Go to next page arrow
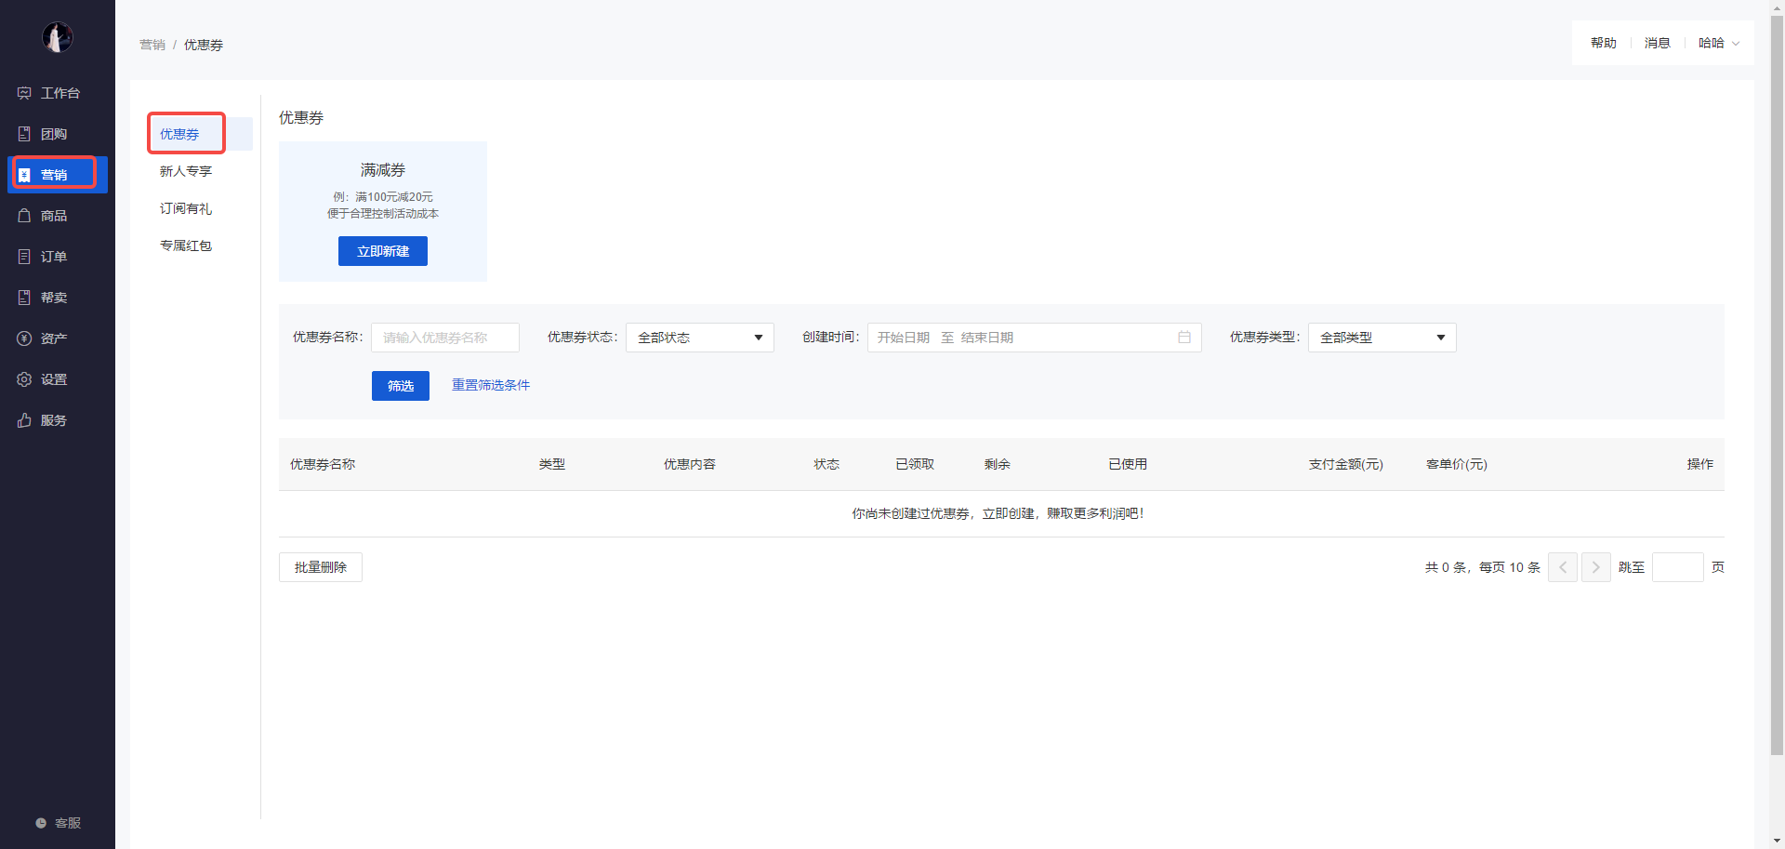The height and width of the screenshot is (849, 1785). (1596, 567)
